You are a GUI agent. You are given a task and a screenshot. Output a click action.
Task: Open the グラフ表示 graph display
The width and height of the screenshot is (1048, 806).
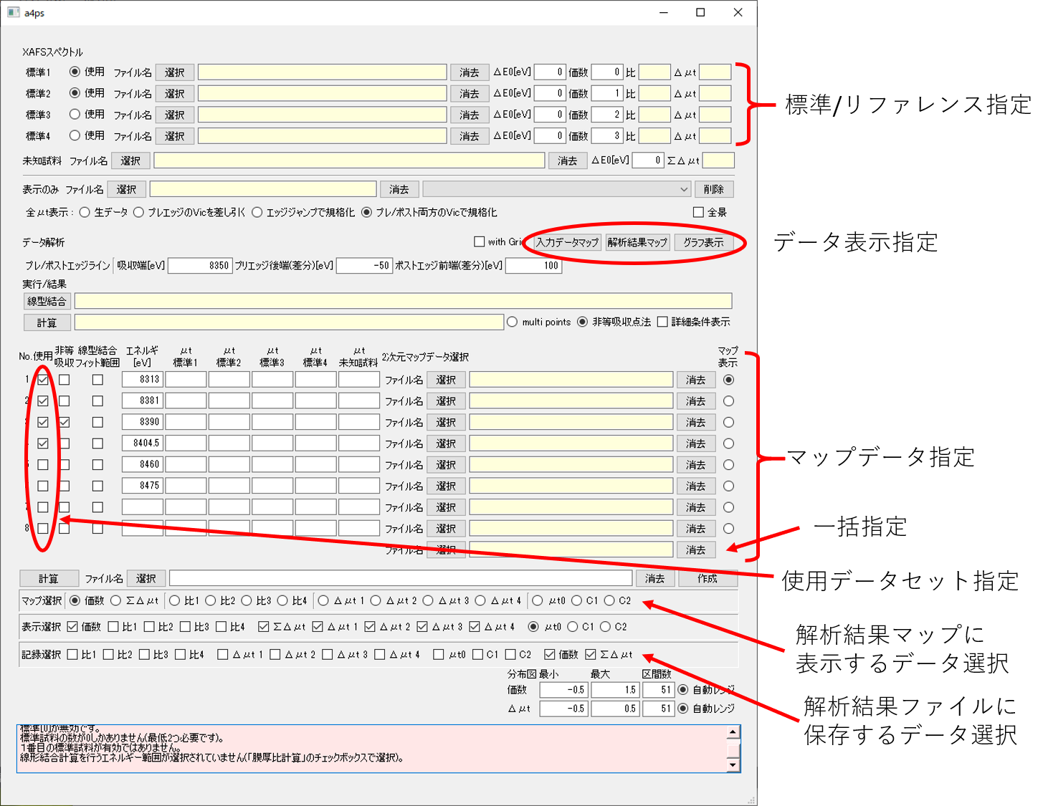tap(703, 242)
